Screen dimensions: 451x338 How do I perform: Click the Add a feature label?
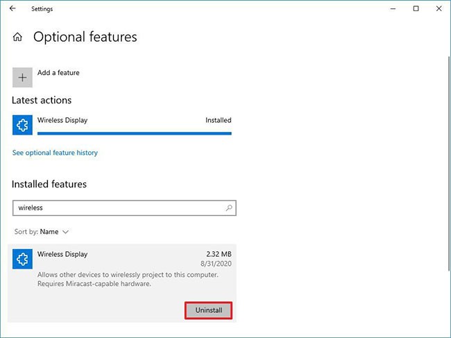[58, 73]
